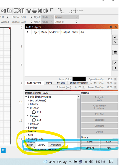This screenshot has width=120, height=165.
Task: Click the Save As library button
Action: tap(90, 148)
